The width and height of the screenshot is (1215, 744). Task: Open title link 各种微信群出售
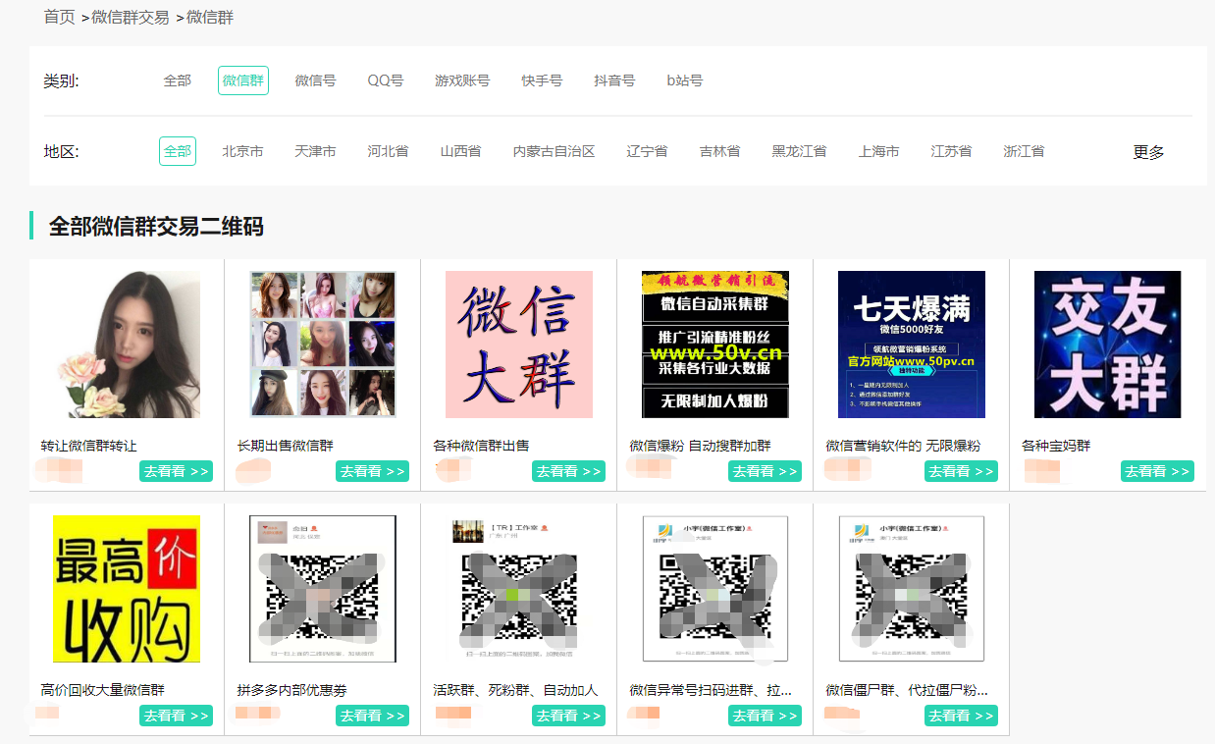point(482,446)
